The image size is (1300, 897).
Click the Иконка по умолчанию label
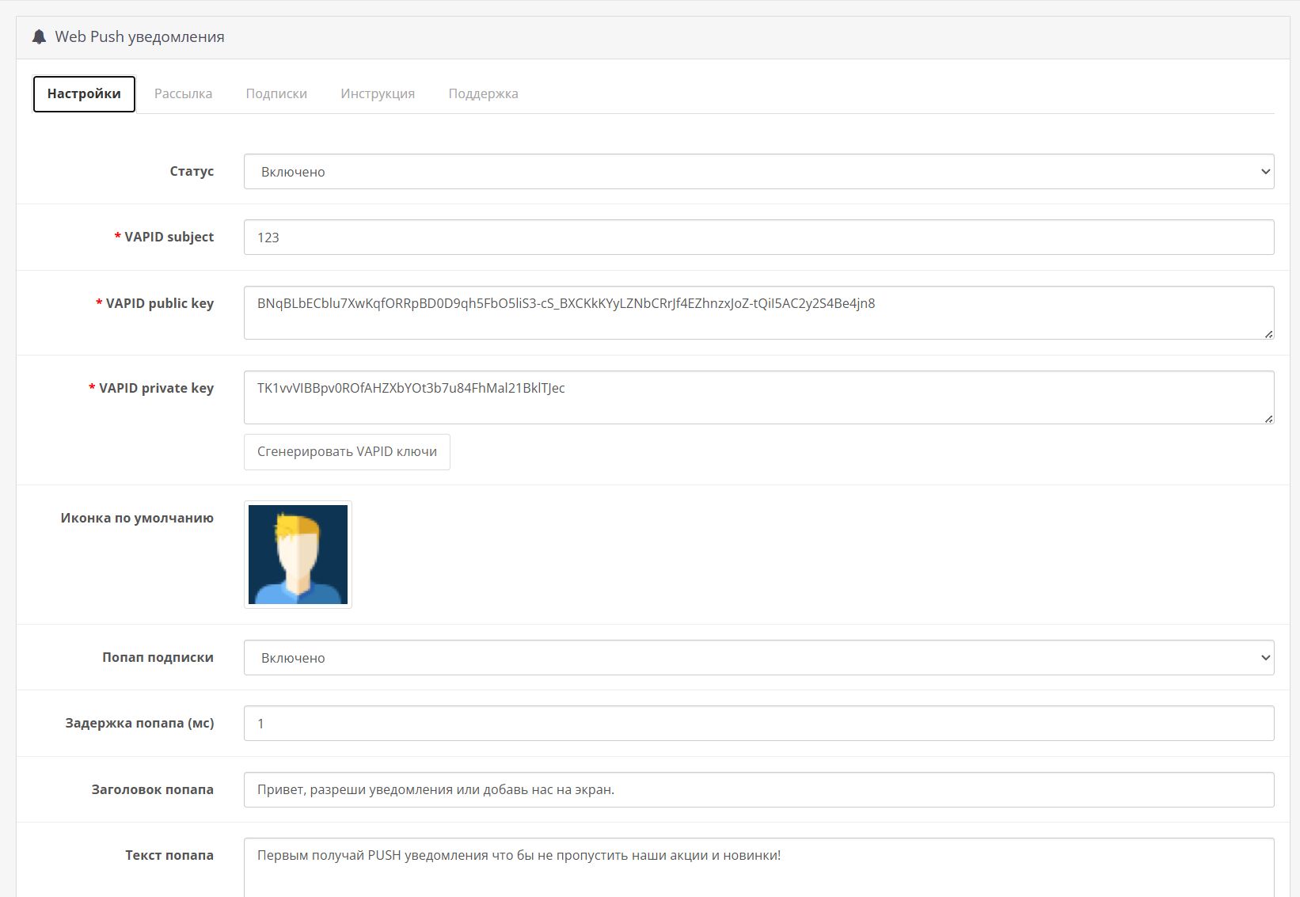[x=137, y=518]
